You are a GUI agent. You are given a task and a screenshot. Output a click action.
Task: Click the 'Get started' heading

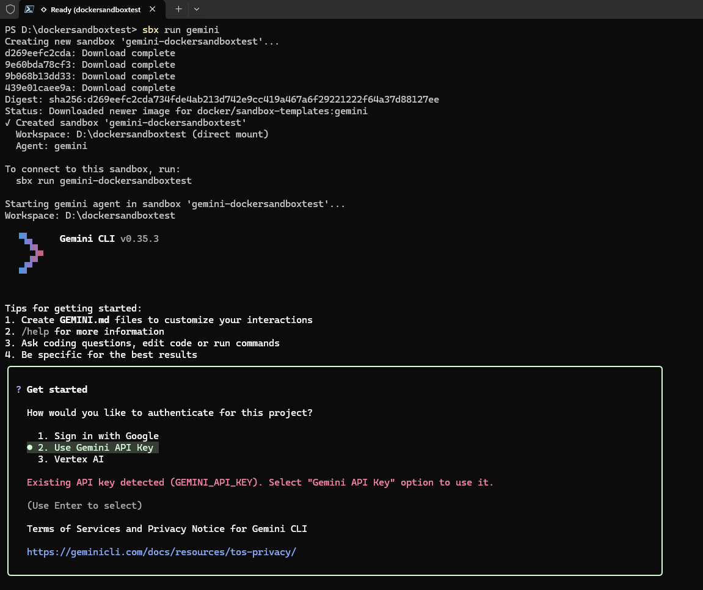click(57, 390)
